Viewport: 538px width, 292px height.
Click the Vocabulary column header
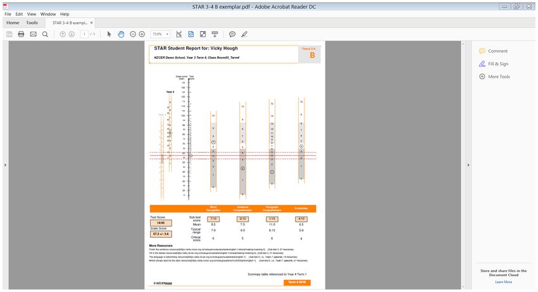click(x=301, y=208)
